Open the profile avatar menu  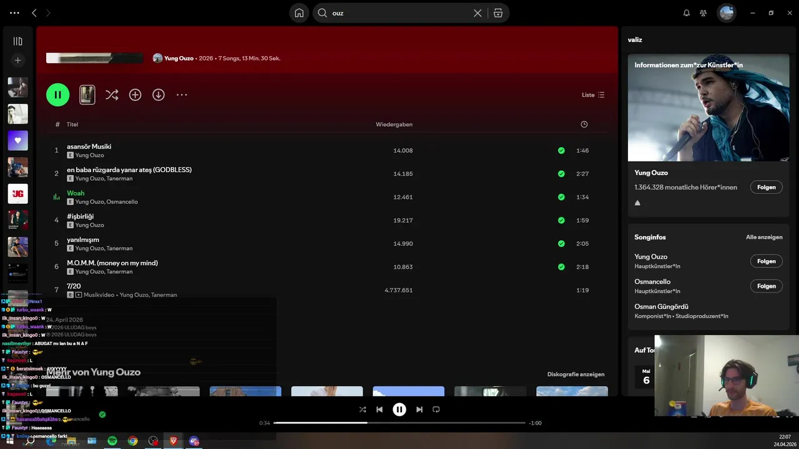click(726, 12)
